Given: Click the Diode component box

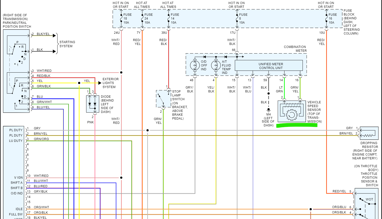Looking at the screenshot, I should (x=93, y=104).
